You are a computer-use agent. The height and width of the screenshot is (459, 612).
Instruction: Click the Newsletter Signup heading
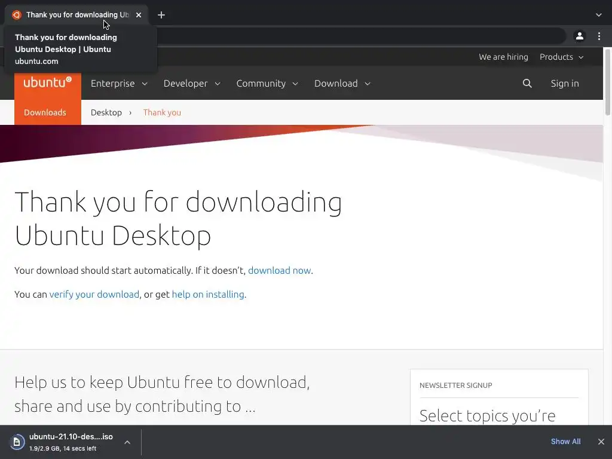456,385
